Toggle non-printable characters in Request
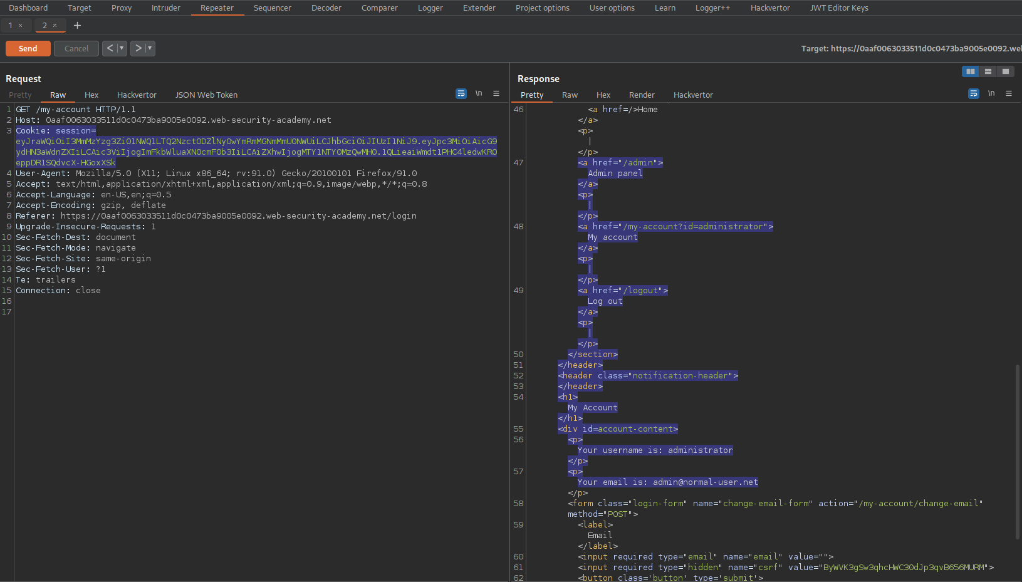This screenshot has height=582, width=1022. click(x=479, y=93)
